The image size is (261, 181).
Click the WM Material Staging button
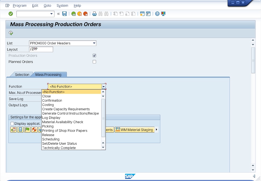point(135,130)
